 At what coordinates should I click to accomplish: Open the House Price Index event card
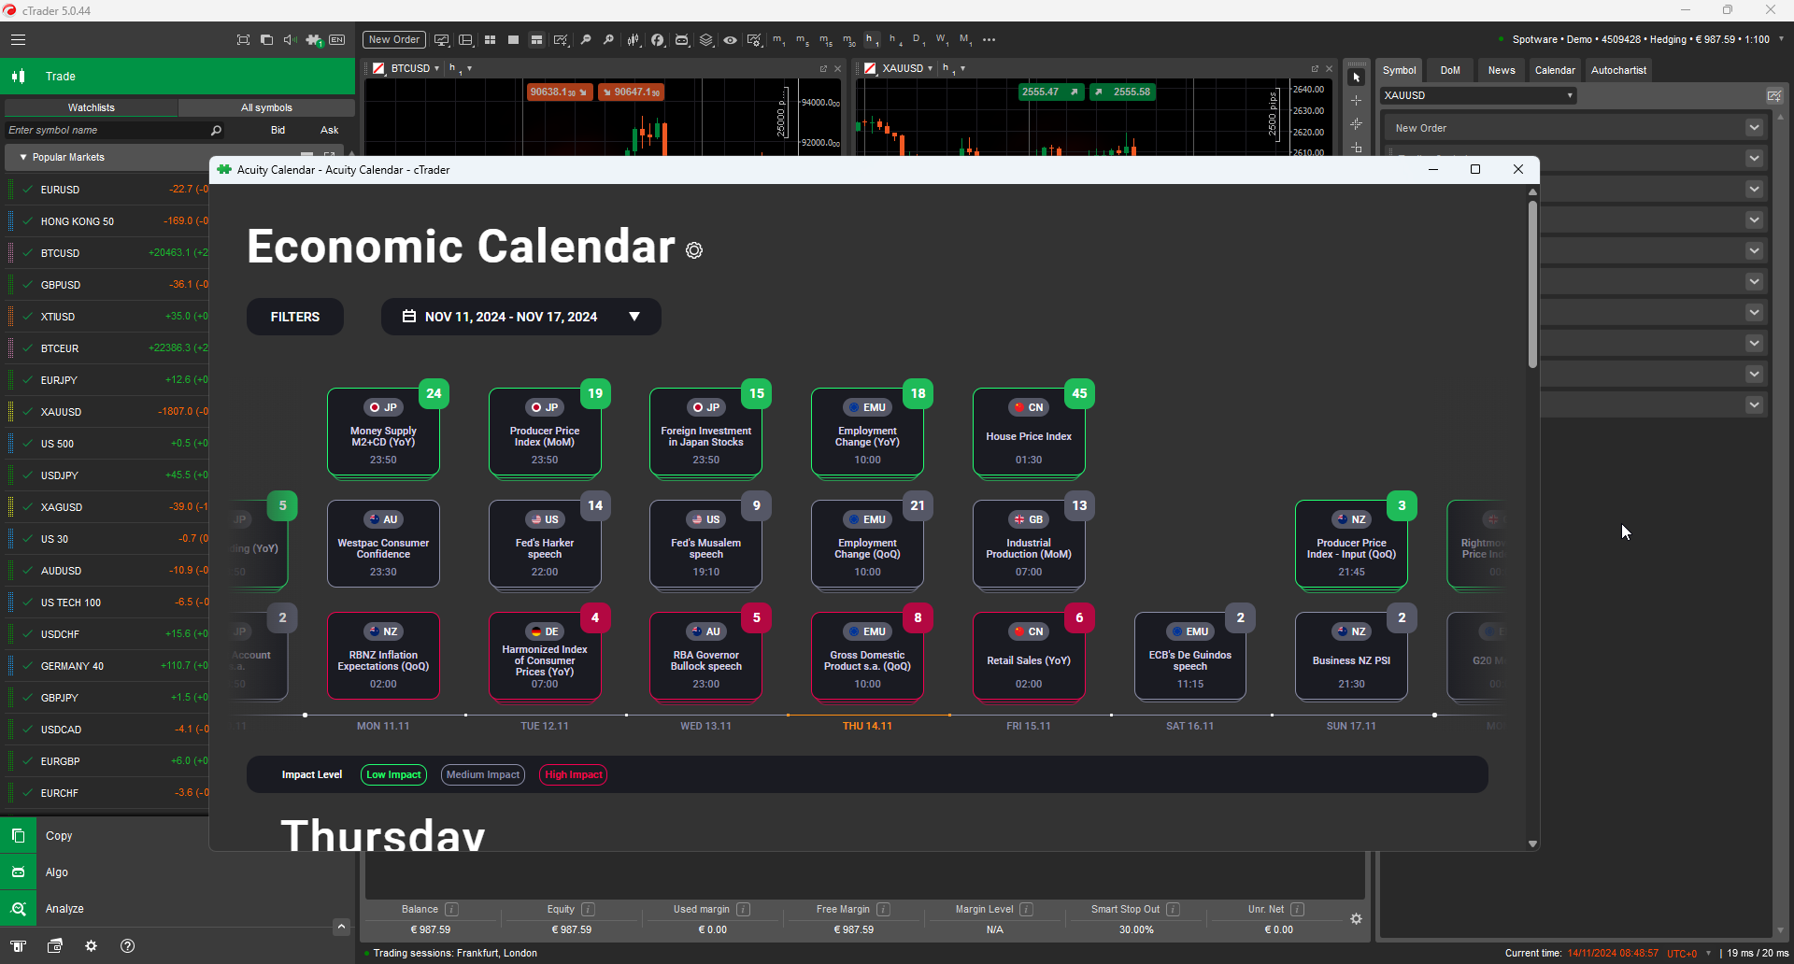(x=1029, y=432)
